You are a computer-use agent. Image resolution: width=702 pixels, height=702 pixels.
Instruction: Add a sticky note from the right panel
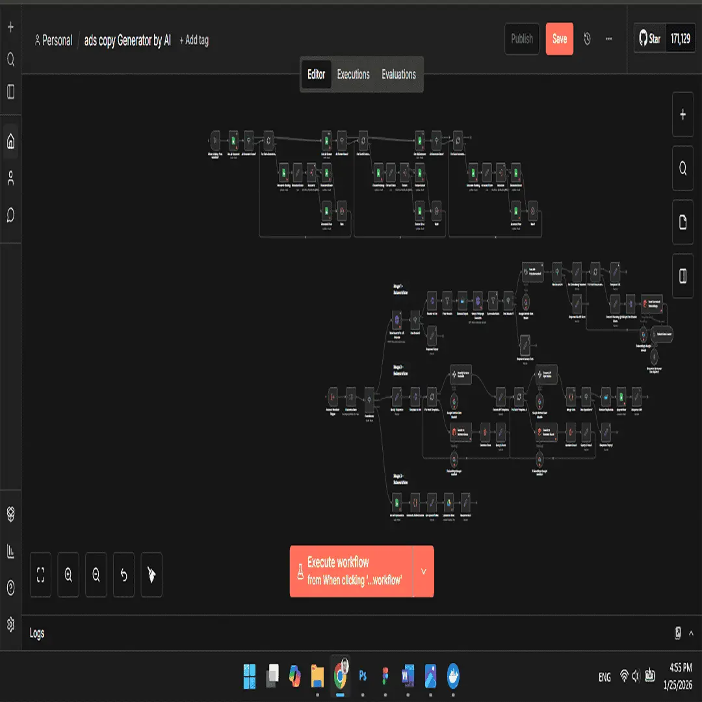point(682,222)
